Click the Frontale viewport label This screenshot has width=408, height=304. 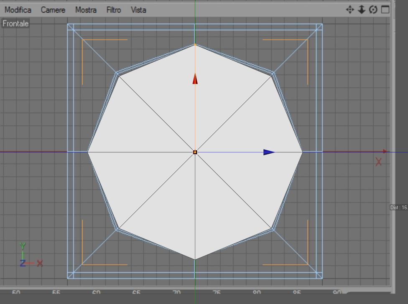(15, 24)
